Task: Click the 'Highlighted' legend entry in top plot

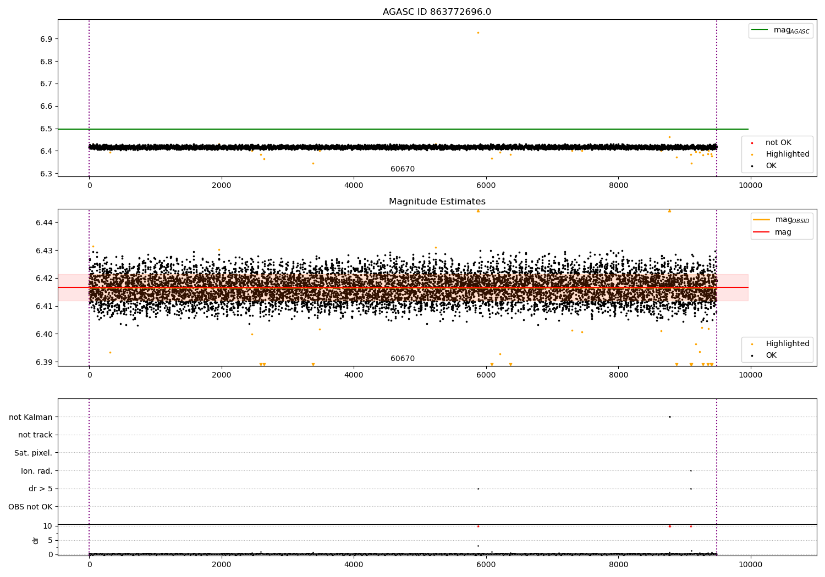Action: click(x=787, y=154)
